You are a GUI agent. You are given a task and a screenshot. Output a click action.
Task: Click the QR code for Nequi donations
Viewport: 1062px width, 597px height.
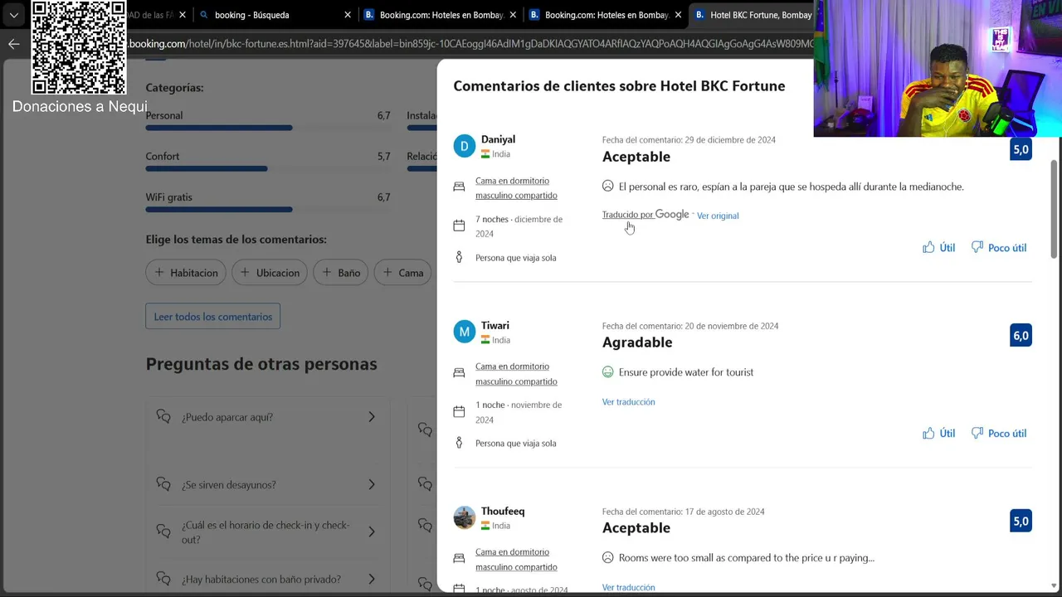pyautogui.click(x=79, y=47)
